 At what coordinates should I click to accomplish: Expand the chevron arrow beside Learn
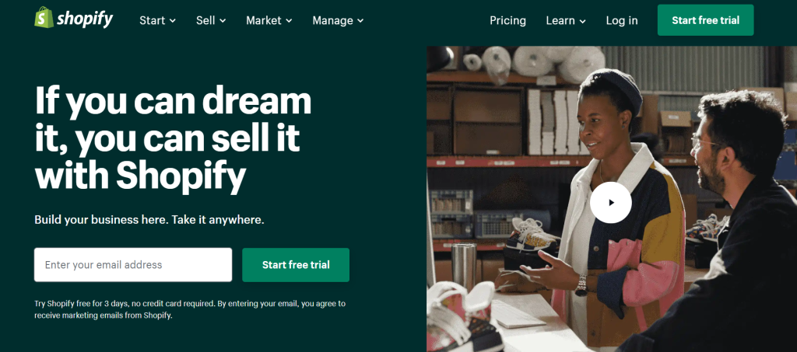click(582, 21)
